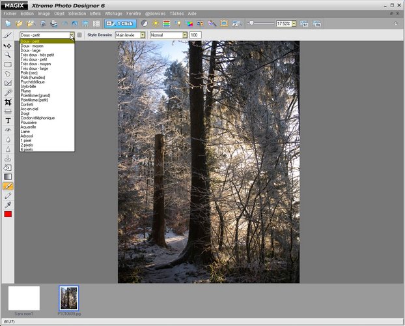Select the Clone Stamp tool
This screenshot has width=405, height=326.
pos(8,158)
